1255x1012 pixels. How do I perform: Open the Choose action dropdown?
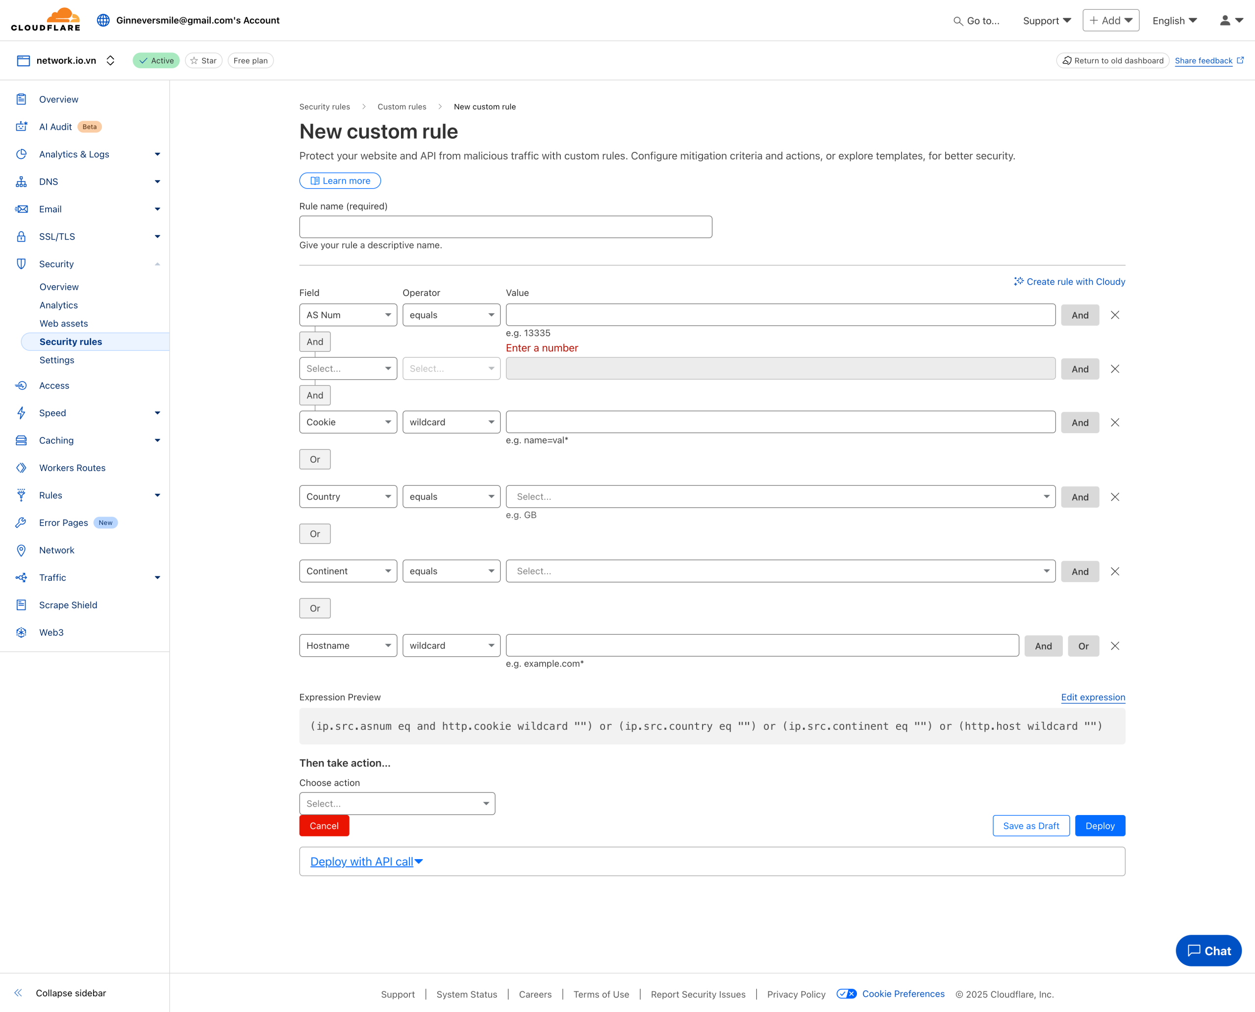[397, 803]
